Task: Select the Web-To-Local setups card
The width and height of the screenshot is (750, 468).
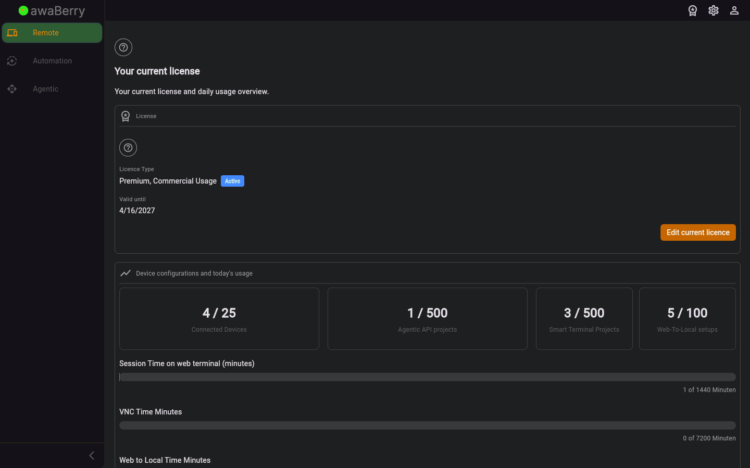Action: pos(687,319)
